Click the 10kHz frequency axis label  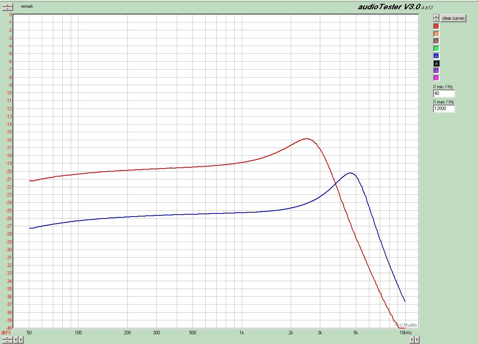click(x=405, y=333)
